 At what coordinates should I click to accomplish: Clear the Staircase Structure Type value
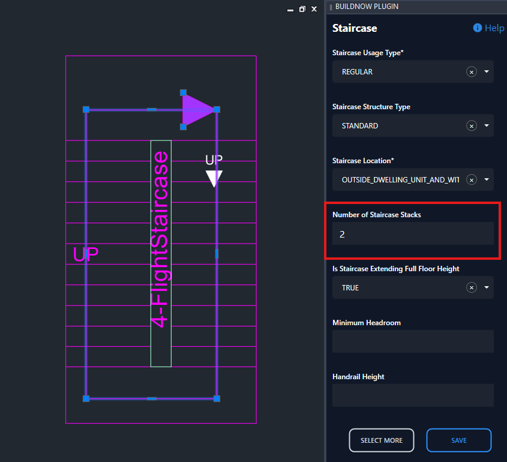[x=472, y=126]
